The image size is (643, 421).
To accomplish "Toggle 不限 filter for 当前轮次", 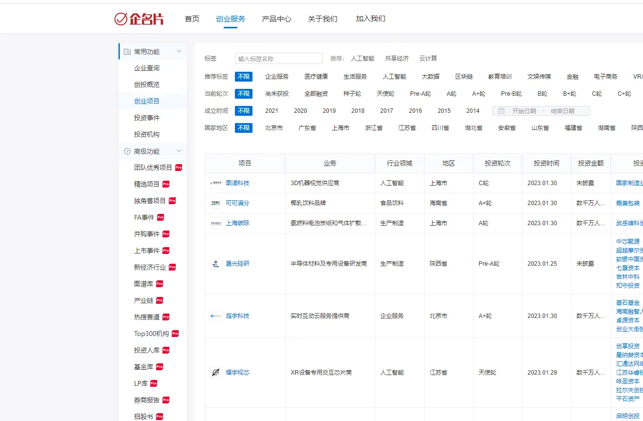I will coord(243,93).
